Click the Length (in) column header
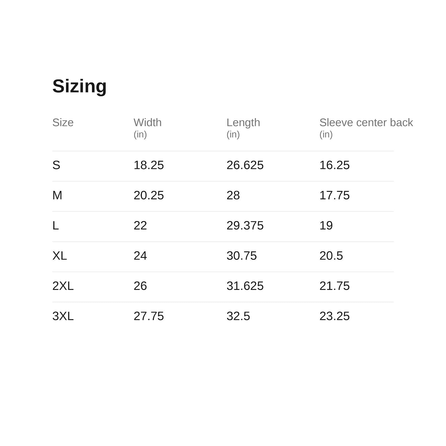 [x=243, y=128]
